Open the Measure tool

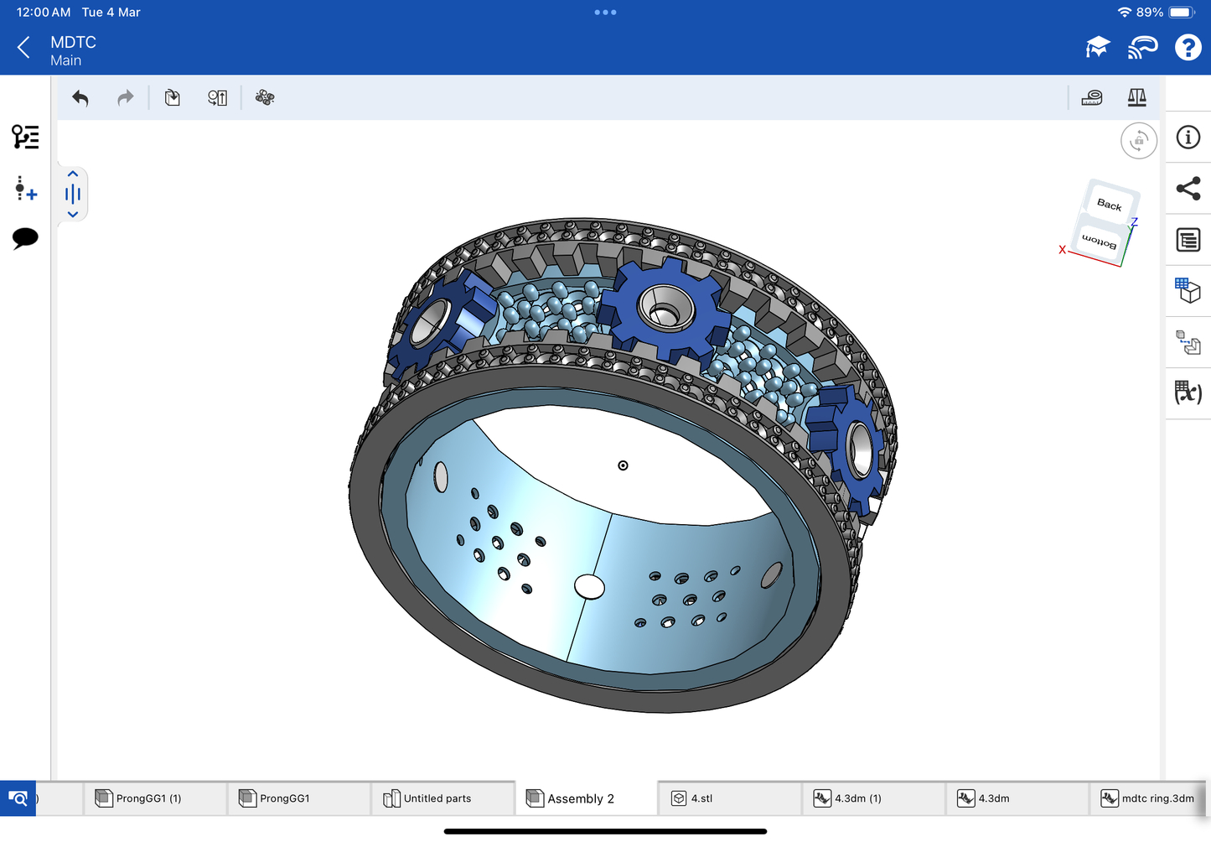tap(1091, 98)
